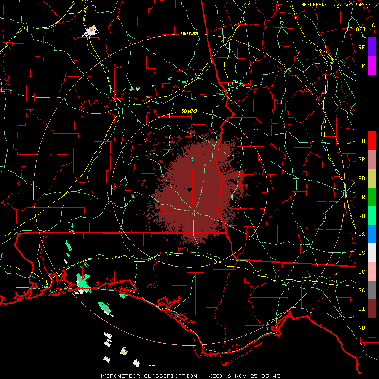This screenshot has height=379, width=379.
Task: Click the UK legend label
Action: (362, 66)
